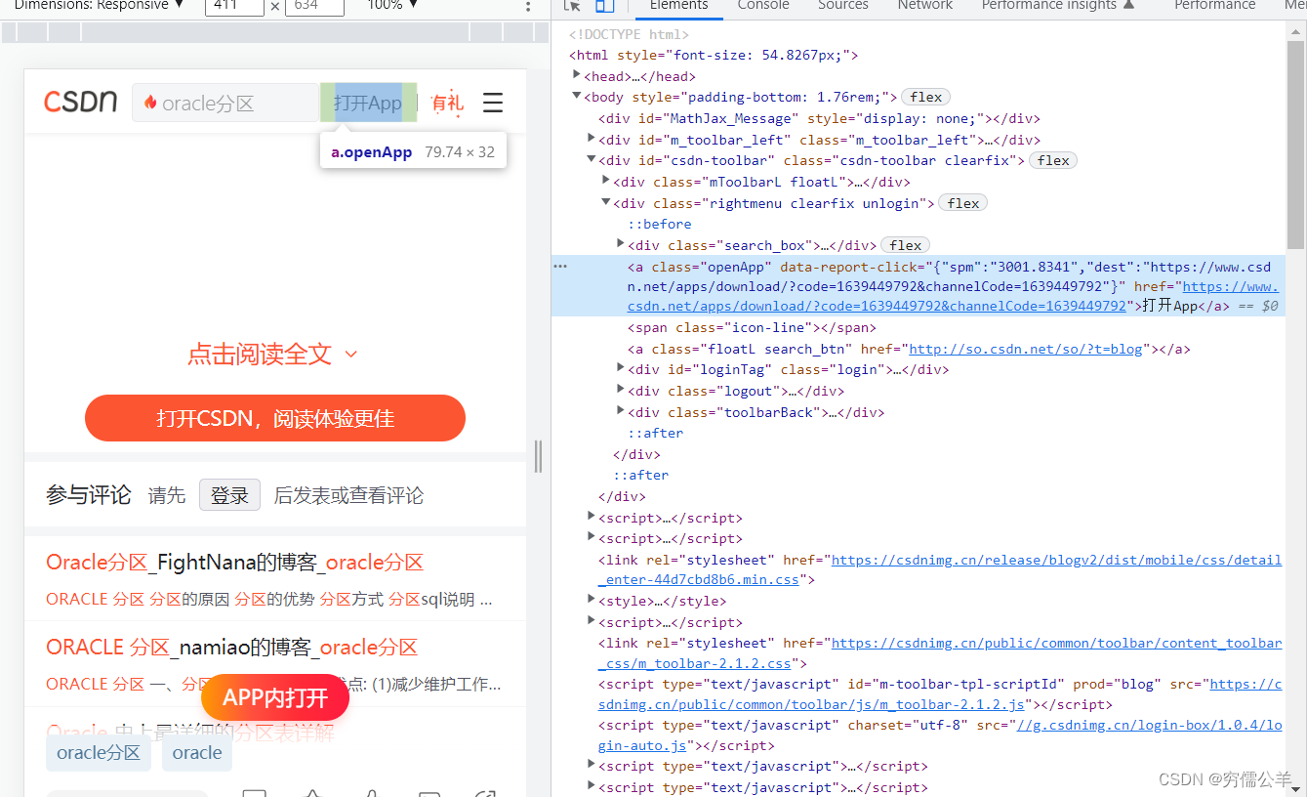Click 点击阅读全文 to expand article

(273, 354)
